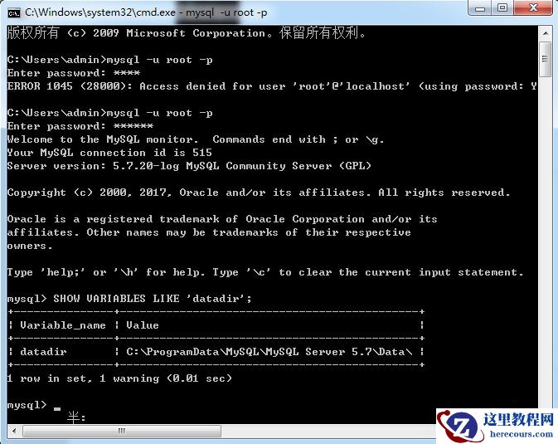Maximize the cmd.exe window
558x444 pixels.
[502, 8]
